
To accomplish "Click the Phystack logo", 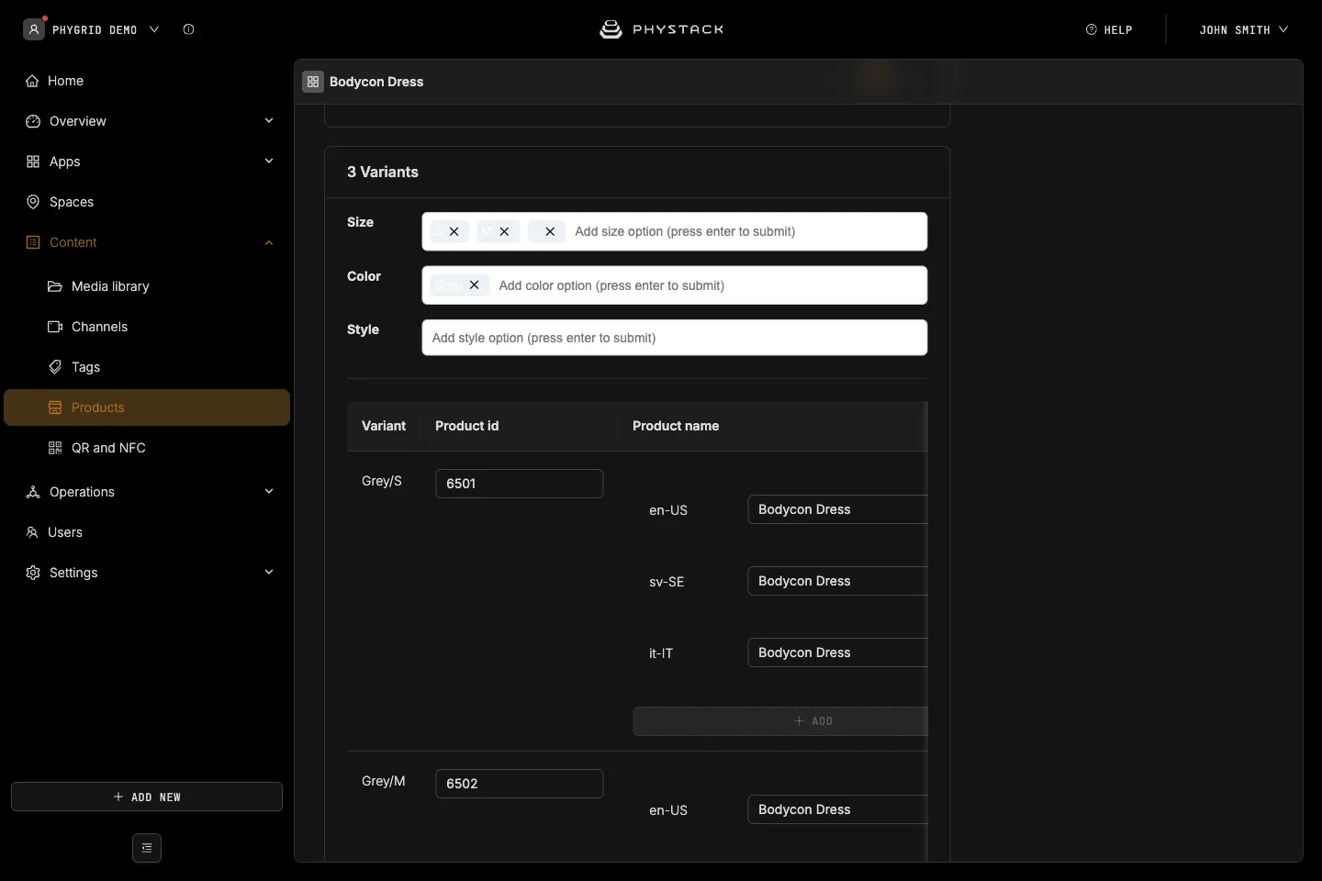I will coord(661,29).
